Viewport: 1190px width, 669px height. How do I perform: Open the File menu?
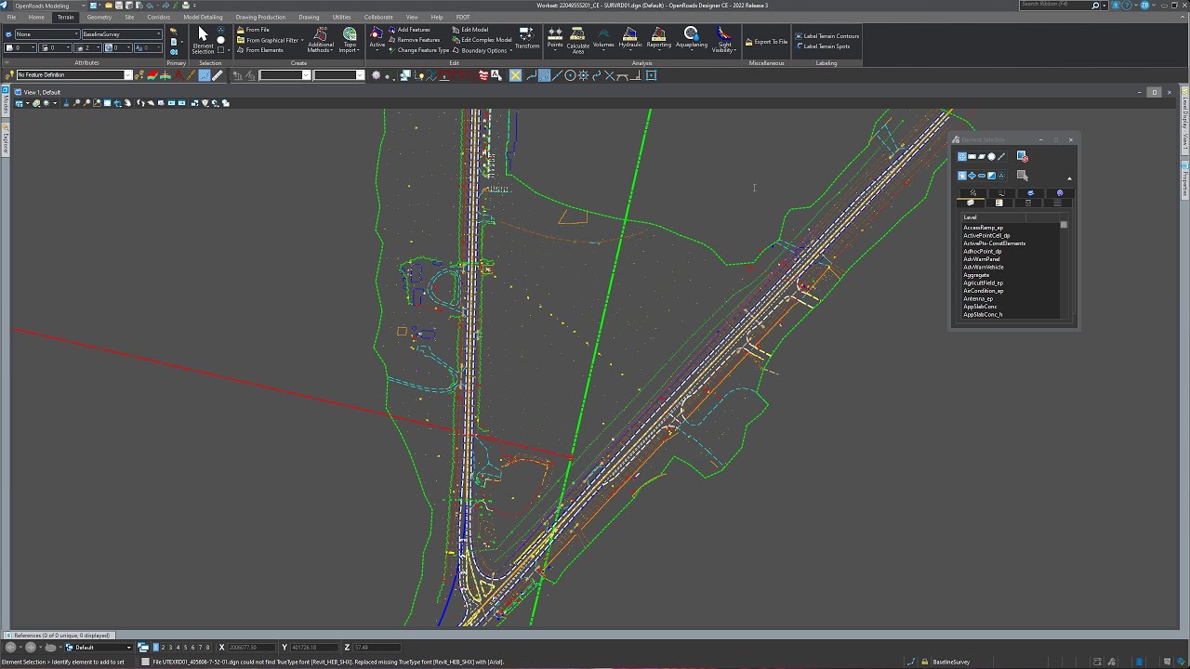click(x=11, y=17)
